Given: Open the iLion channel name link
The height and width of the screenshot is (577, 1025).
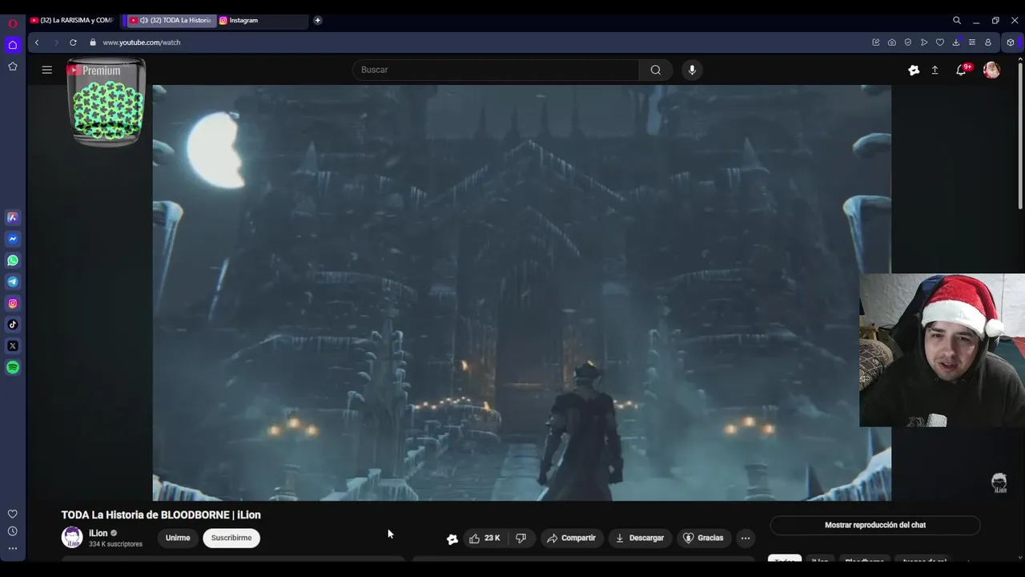Looking at the screenshot, I should click(x=98, y=533).
